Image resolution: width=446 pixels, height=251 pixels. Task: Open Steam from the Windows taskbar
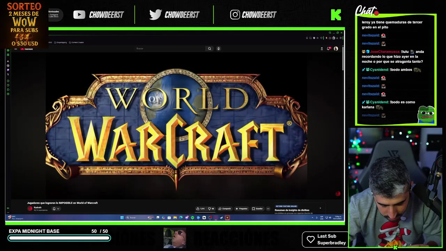(x=221, y=218)
